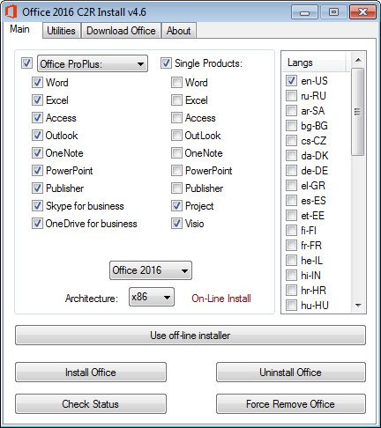Minimize the Office 2016 C2R Install window
This screenshot has width=381, height=428.
click(x=305, y=12)
